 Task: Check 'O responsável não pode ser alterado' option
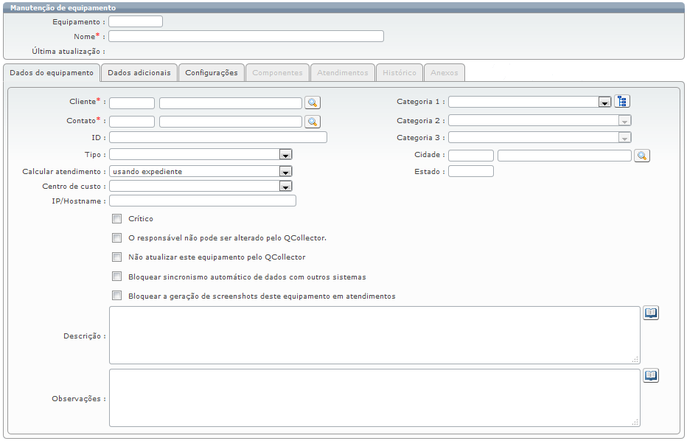tap(116, 238)
